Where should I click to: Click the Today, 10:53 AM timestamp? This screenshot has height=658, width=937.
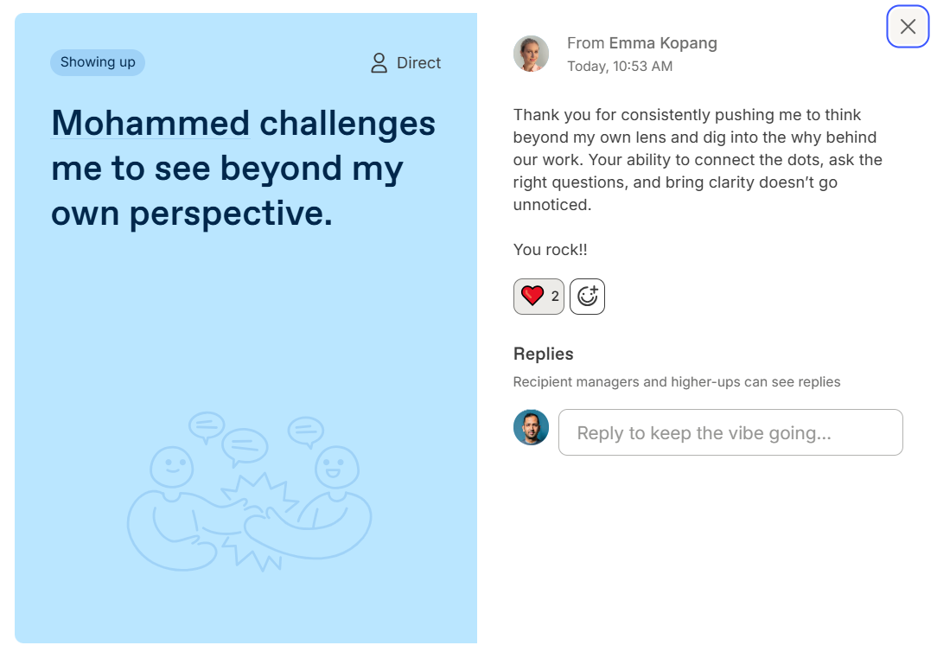click(x=620, y=67)
